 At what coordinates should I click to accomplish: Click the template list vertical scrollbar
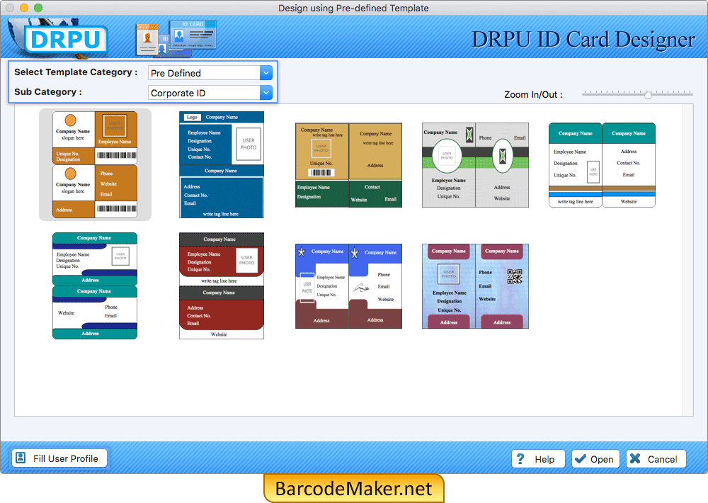click(688, 260)
